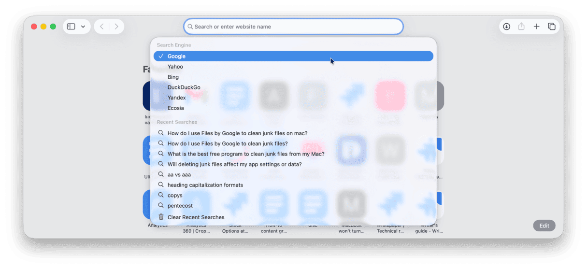The height and width of the screenshot is (269, 587).
Task: Go back with the back arrow
Action: tap(101, 27)
